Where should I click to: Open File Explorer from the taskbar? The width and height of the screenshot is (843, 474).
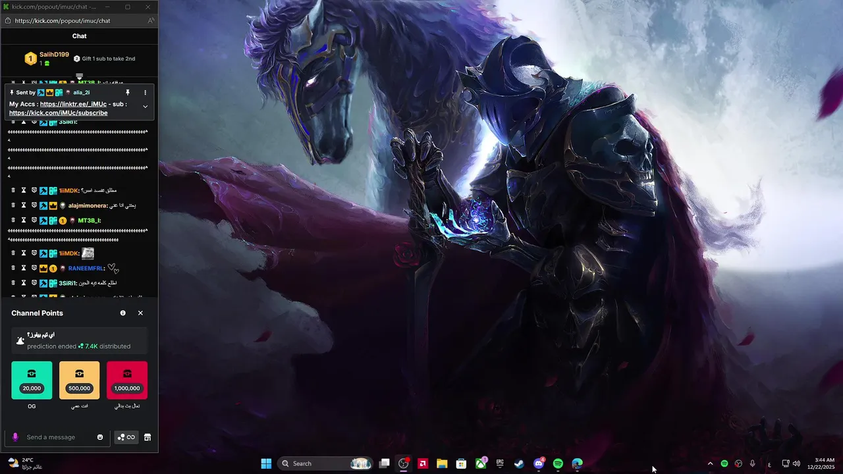point(442,463)
